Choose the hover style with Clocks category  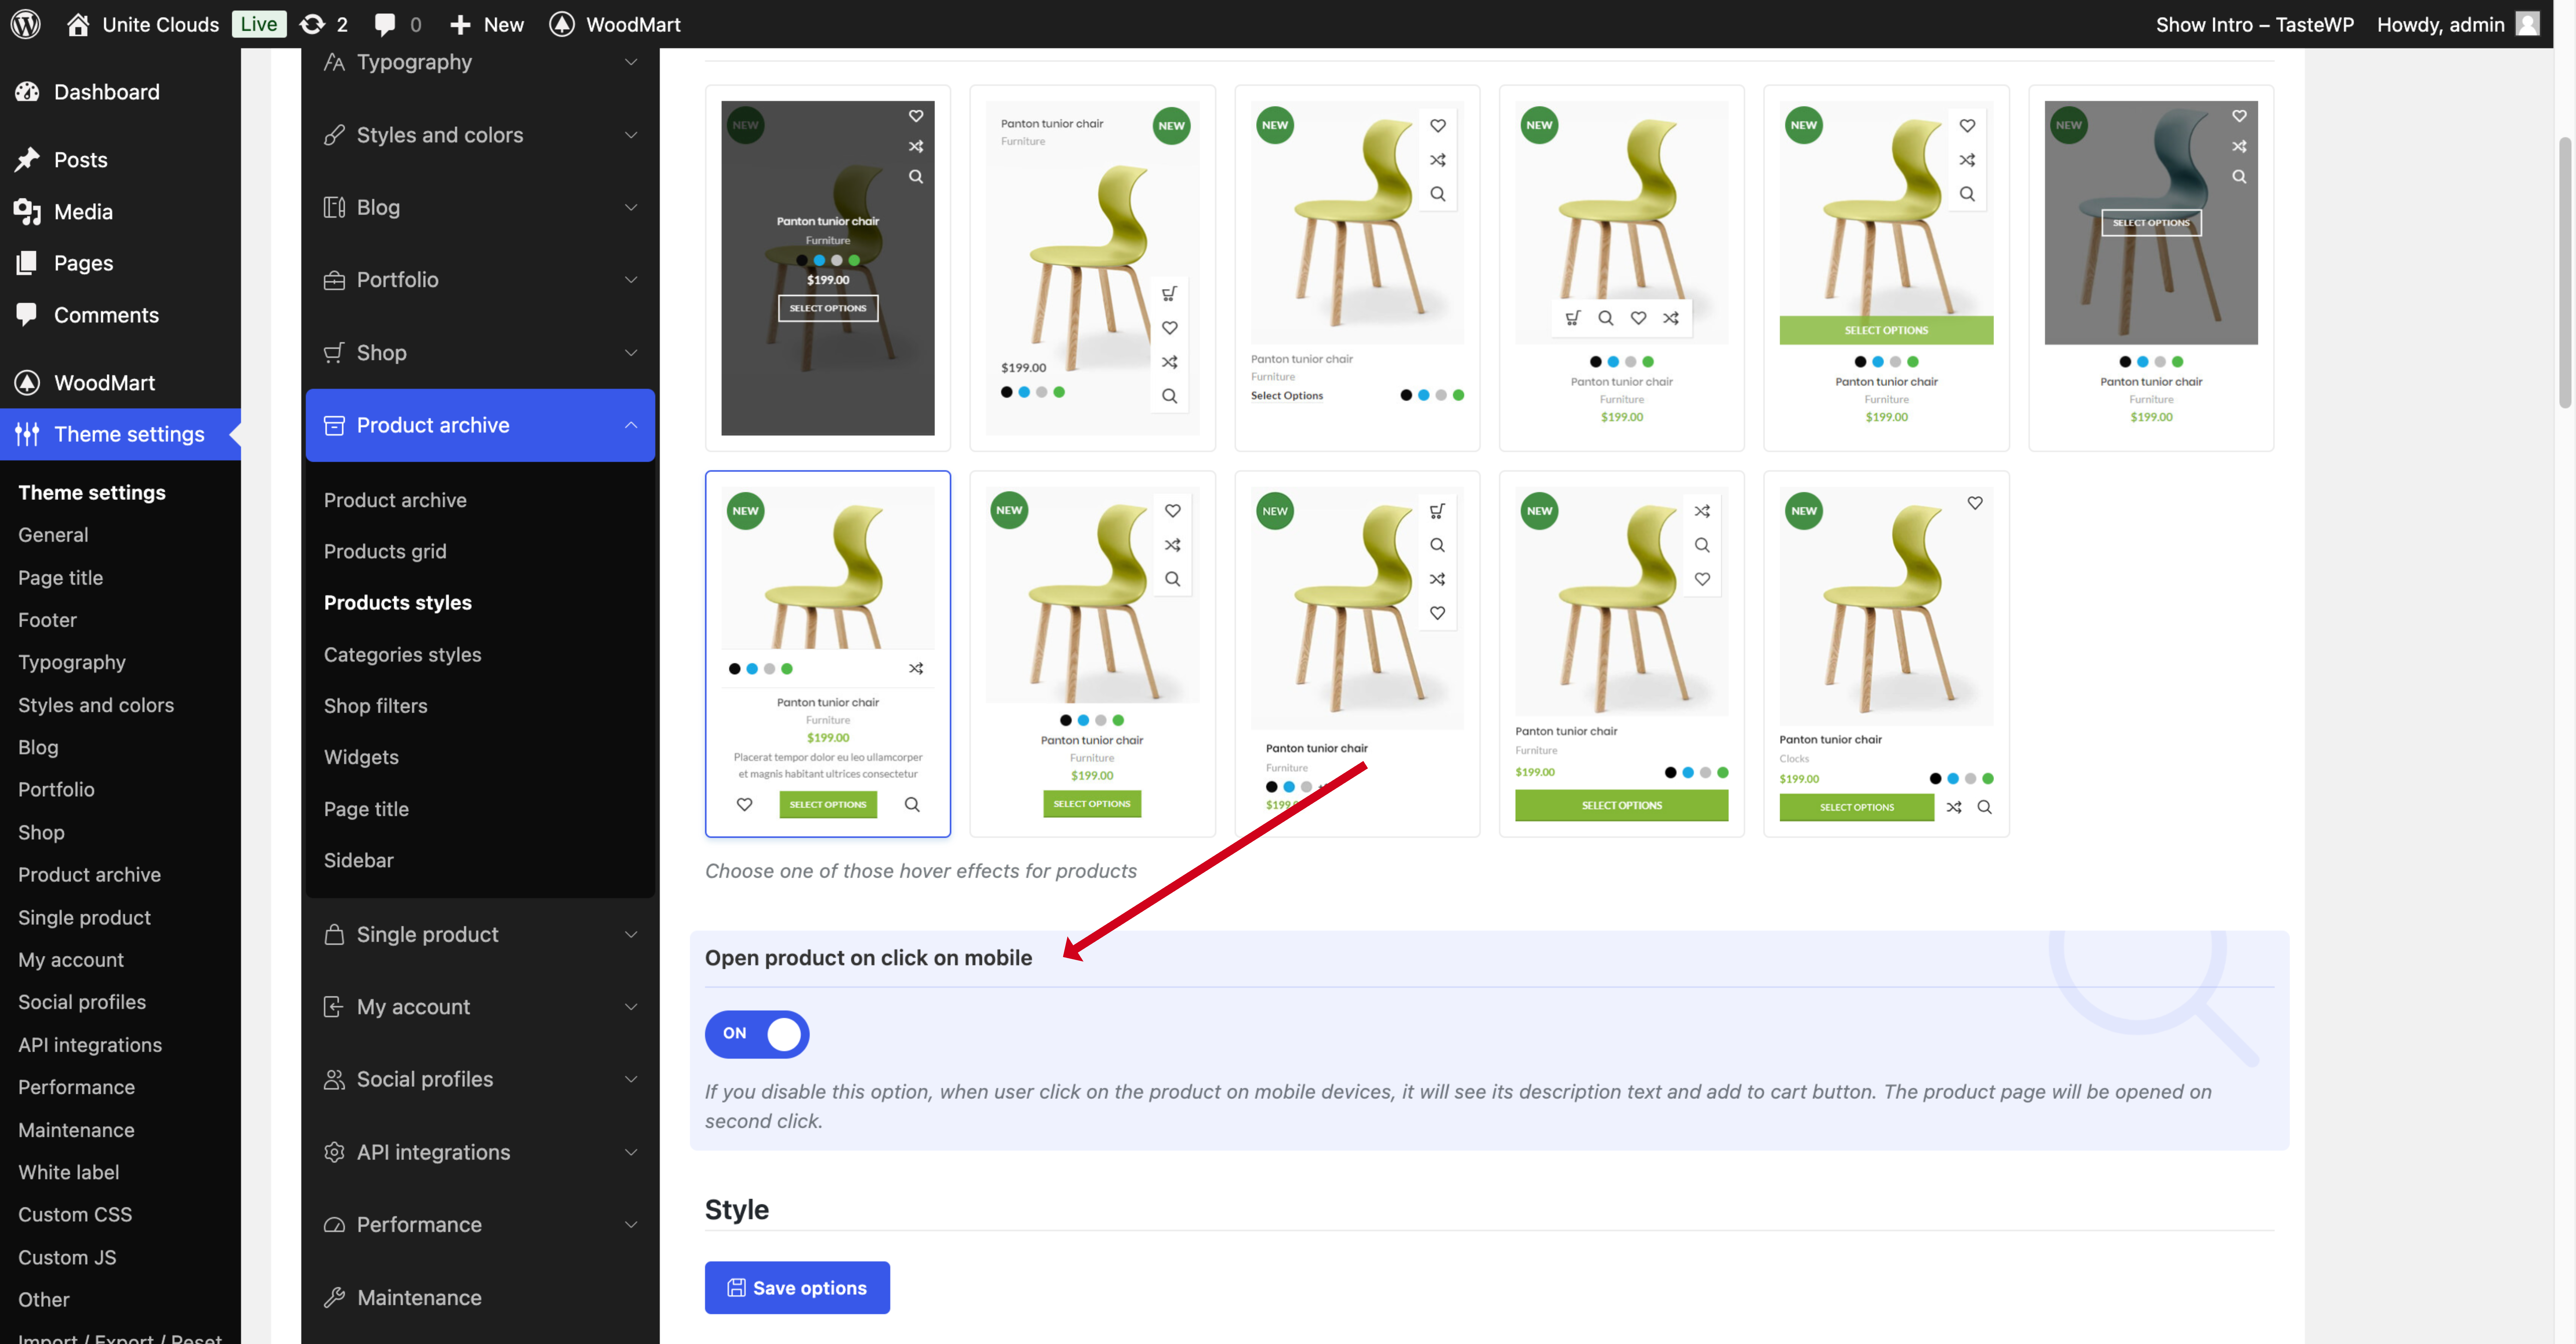pyautogui.click(x=1886, y=654)
